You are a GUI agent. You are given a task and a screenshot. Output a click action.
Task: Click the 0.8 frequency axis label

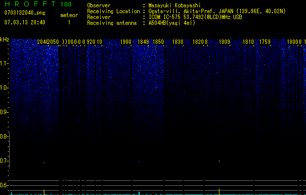coord(4,136)
